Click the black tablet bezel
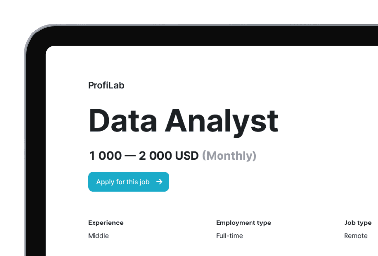Screen dimensions: 378x256 [x=35, y=148]
